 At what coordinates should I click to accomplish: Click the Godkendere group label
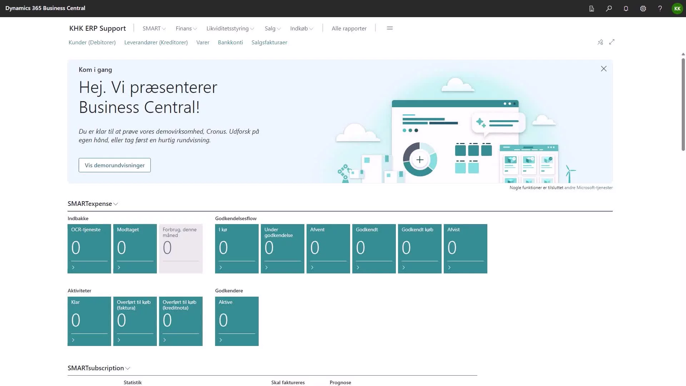tap(229, 291)
